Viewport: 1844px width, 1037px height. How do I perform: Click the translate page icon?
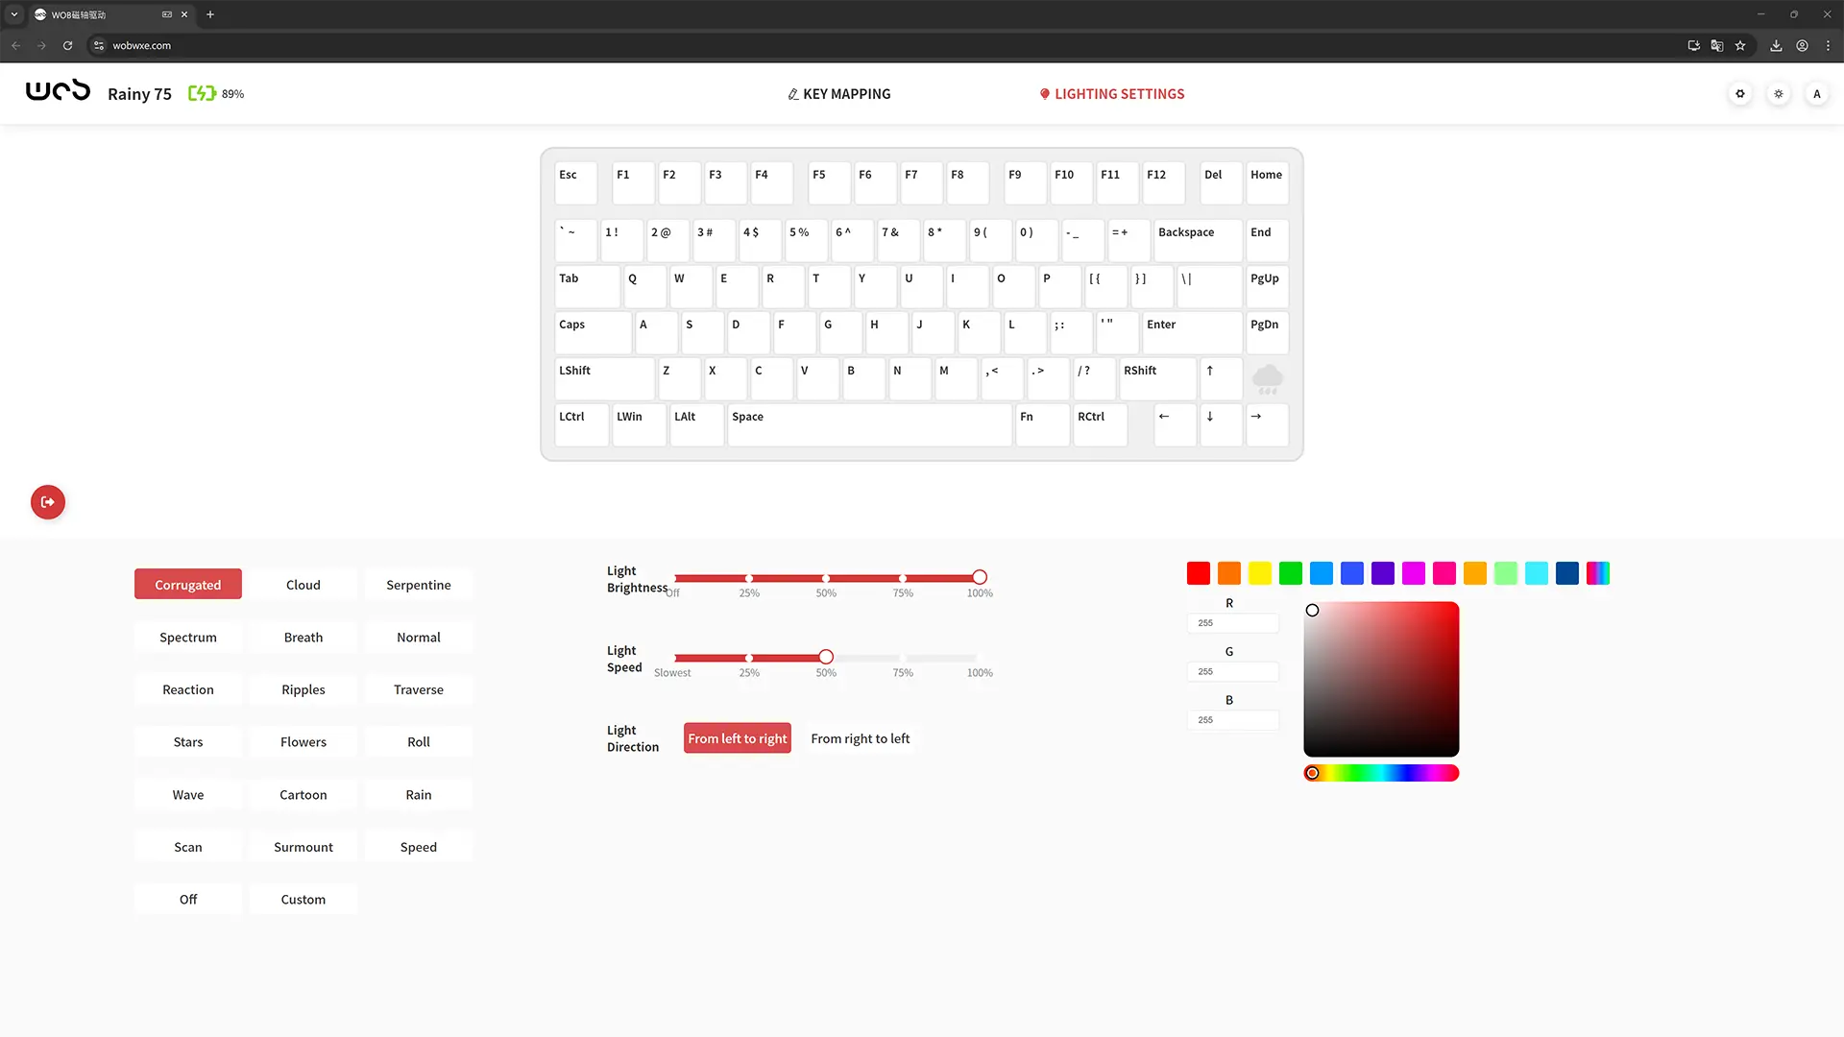pyautogui.click(x=1717, y=45)
